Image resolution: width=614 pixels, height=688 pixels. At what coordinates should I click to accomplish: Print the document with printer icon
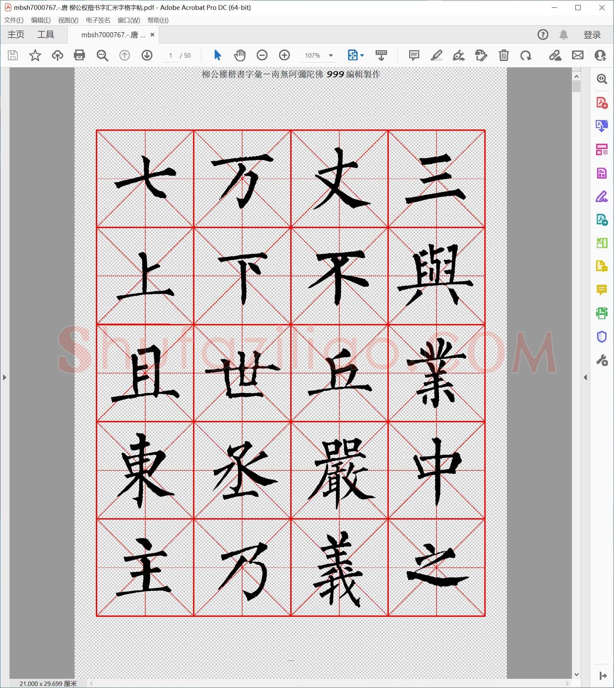(80, 55)
